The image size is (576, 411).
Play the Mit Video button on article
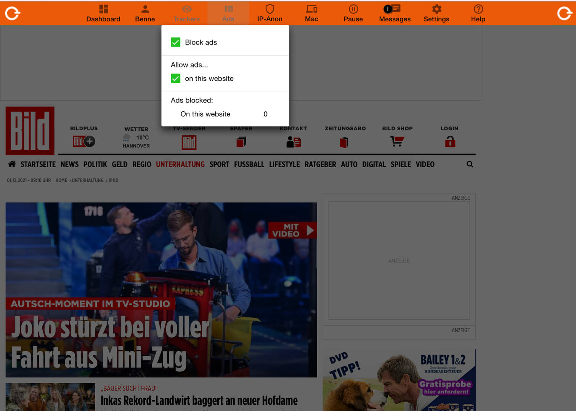292,230
